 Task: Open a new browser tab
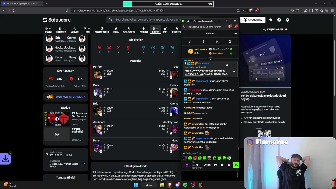point(46,3)
